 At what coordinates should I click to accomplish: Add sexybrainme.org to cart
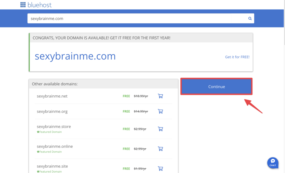pos(160,111)
